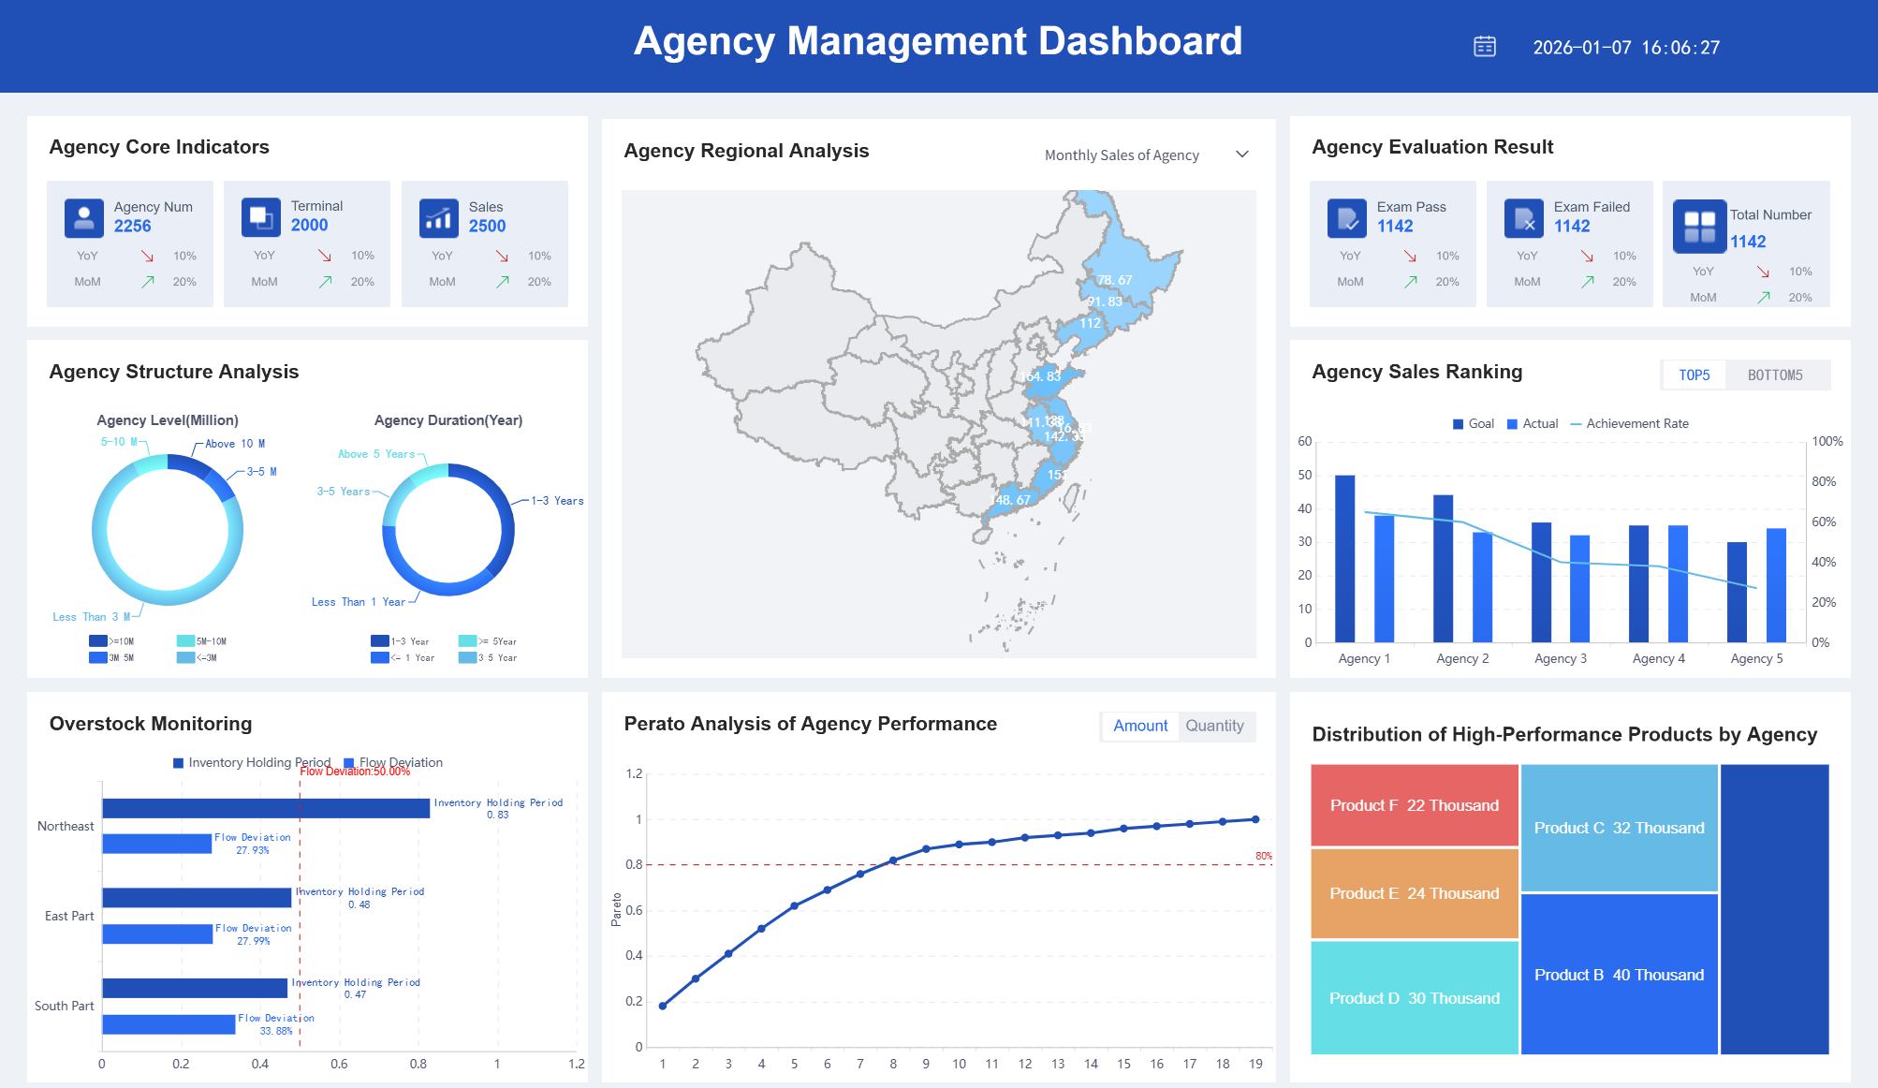Click the Agency Num person icon

(83, 217)
